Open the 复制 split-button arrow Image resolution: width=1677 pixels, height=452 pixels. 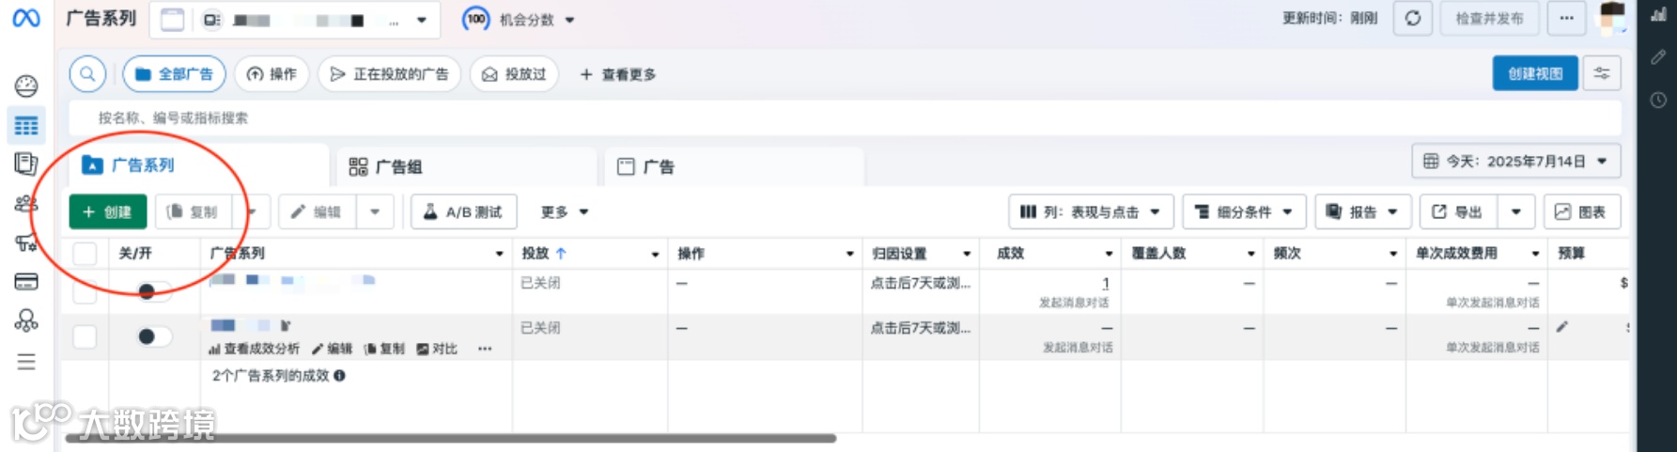253,211
